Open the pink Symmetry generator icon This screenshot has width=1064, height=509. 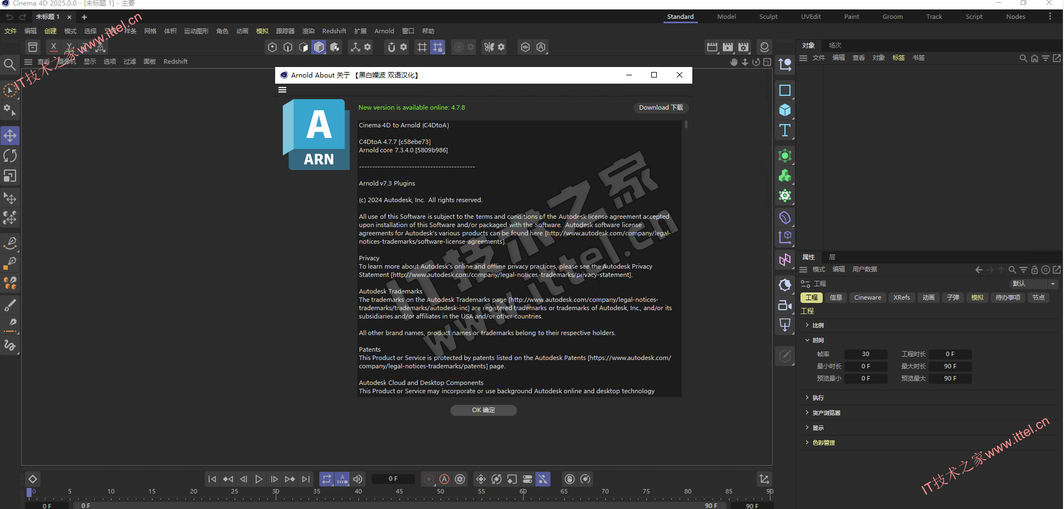(x=785, y=260)
